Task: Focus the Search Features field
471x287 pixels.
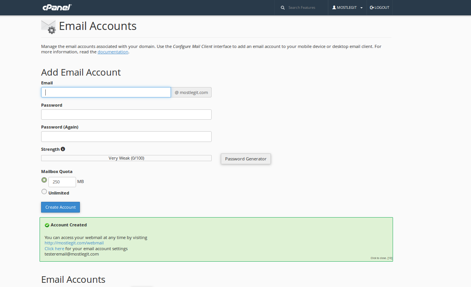Action: click(305, 8)
